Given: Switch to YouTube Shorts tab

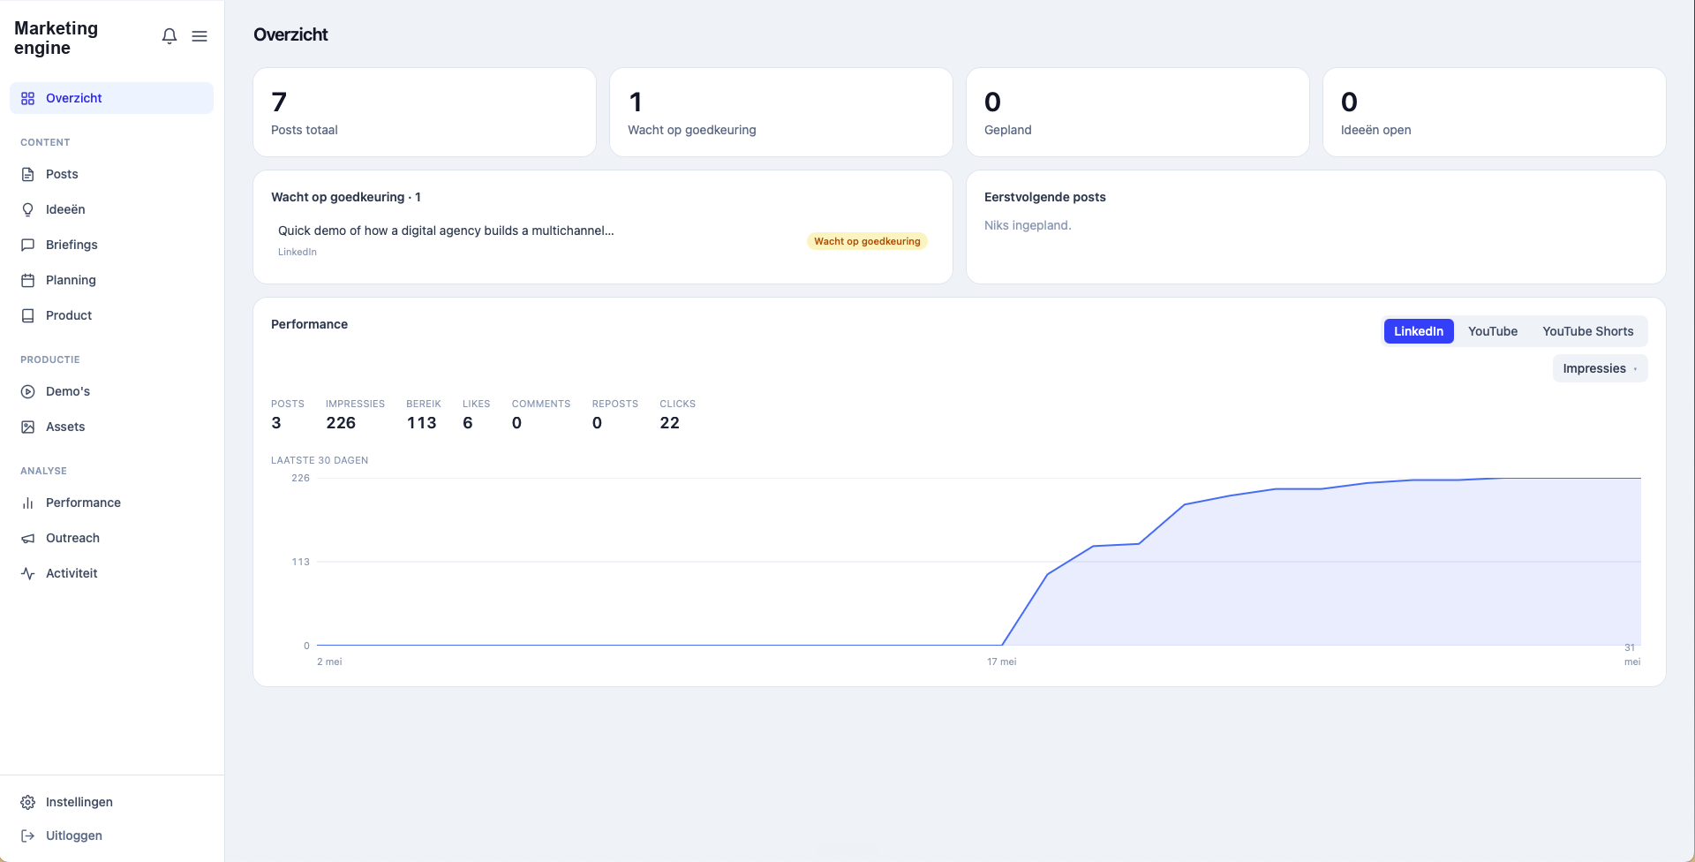Looking at the screenshot, I should point(1587,331).
